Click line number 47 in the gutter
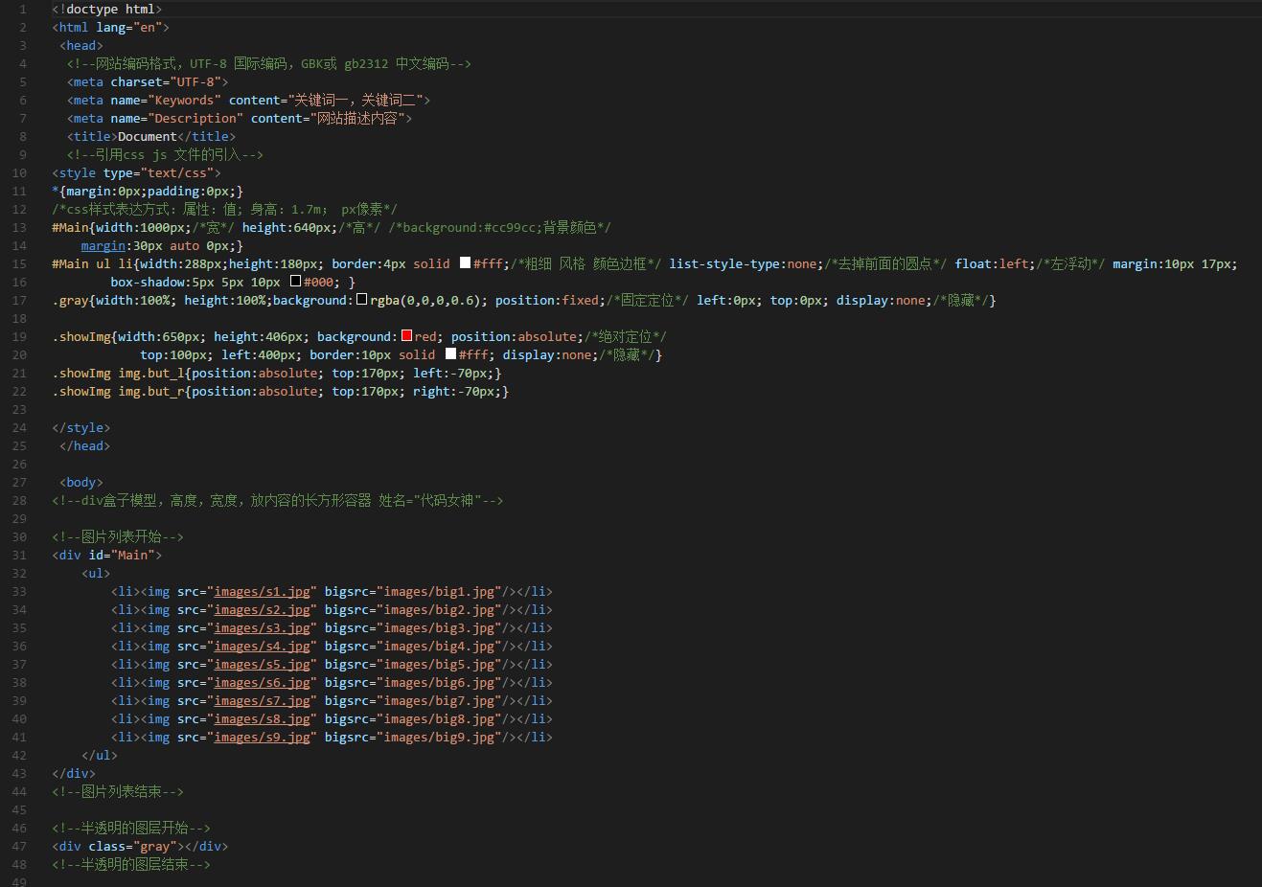 coord(19,847)
